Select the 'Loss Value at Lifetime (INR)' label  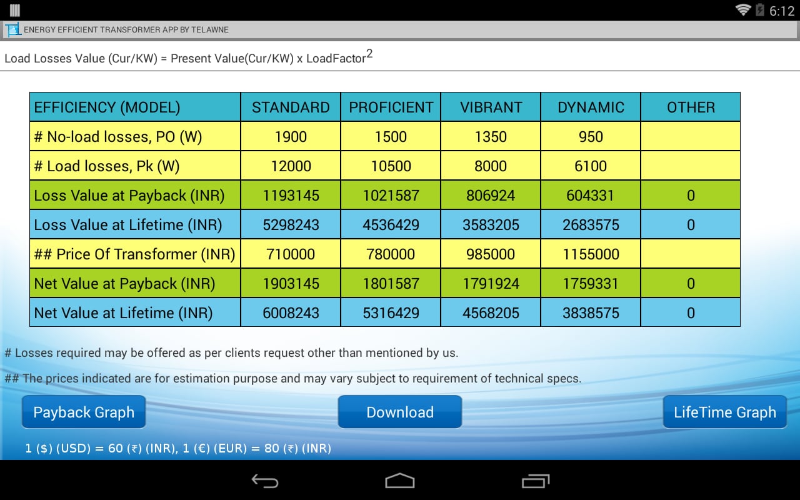coord(135,224)
